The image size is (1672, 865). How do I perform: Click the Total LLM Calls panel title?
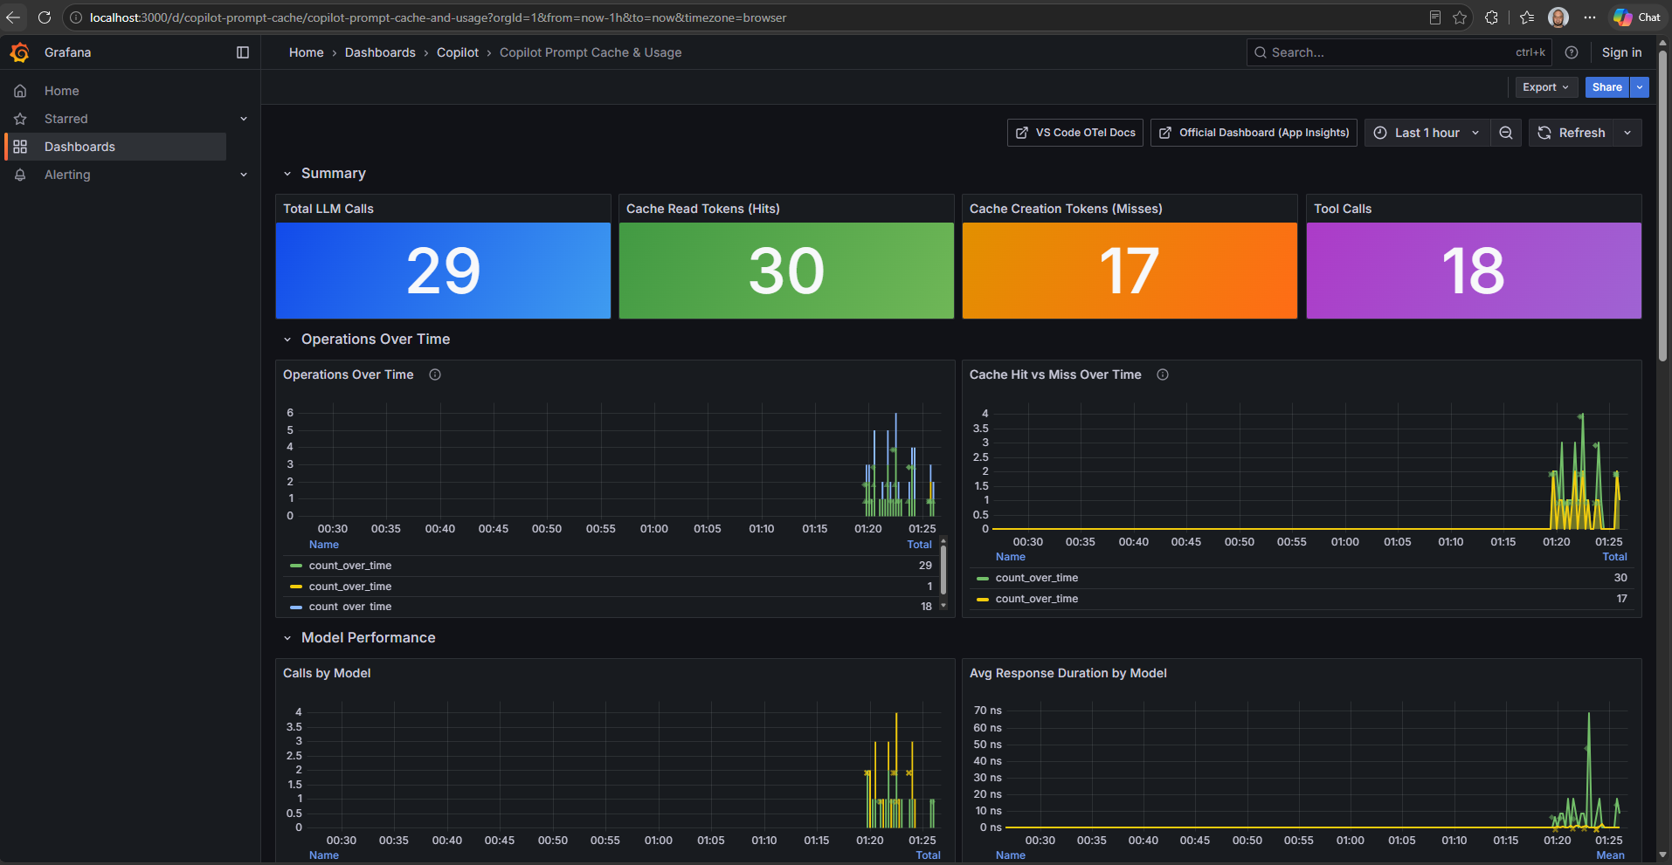coord(328,209)
